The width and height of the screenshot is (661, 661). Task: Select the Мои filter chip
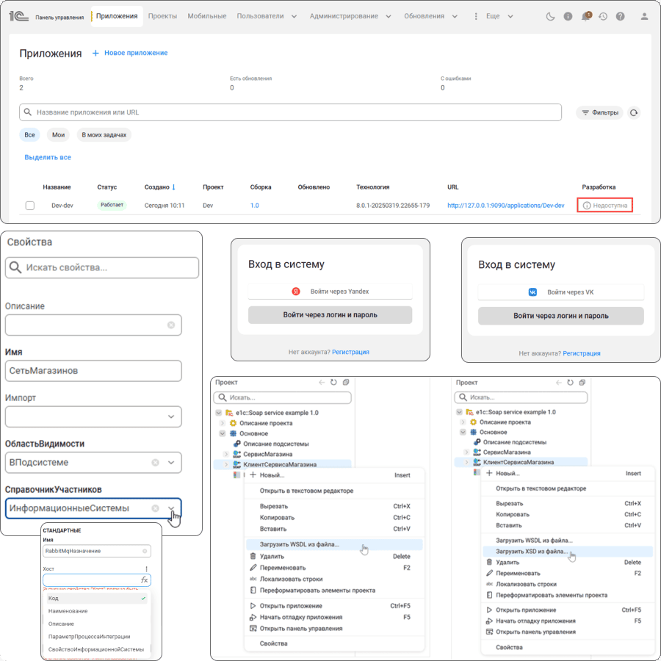pyautogui.click(x=58, y=135)
